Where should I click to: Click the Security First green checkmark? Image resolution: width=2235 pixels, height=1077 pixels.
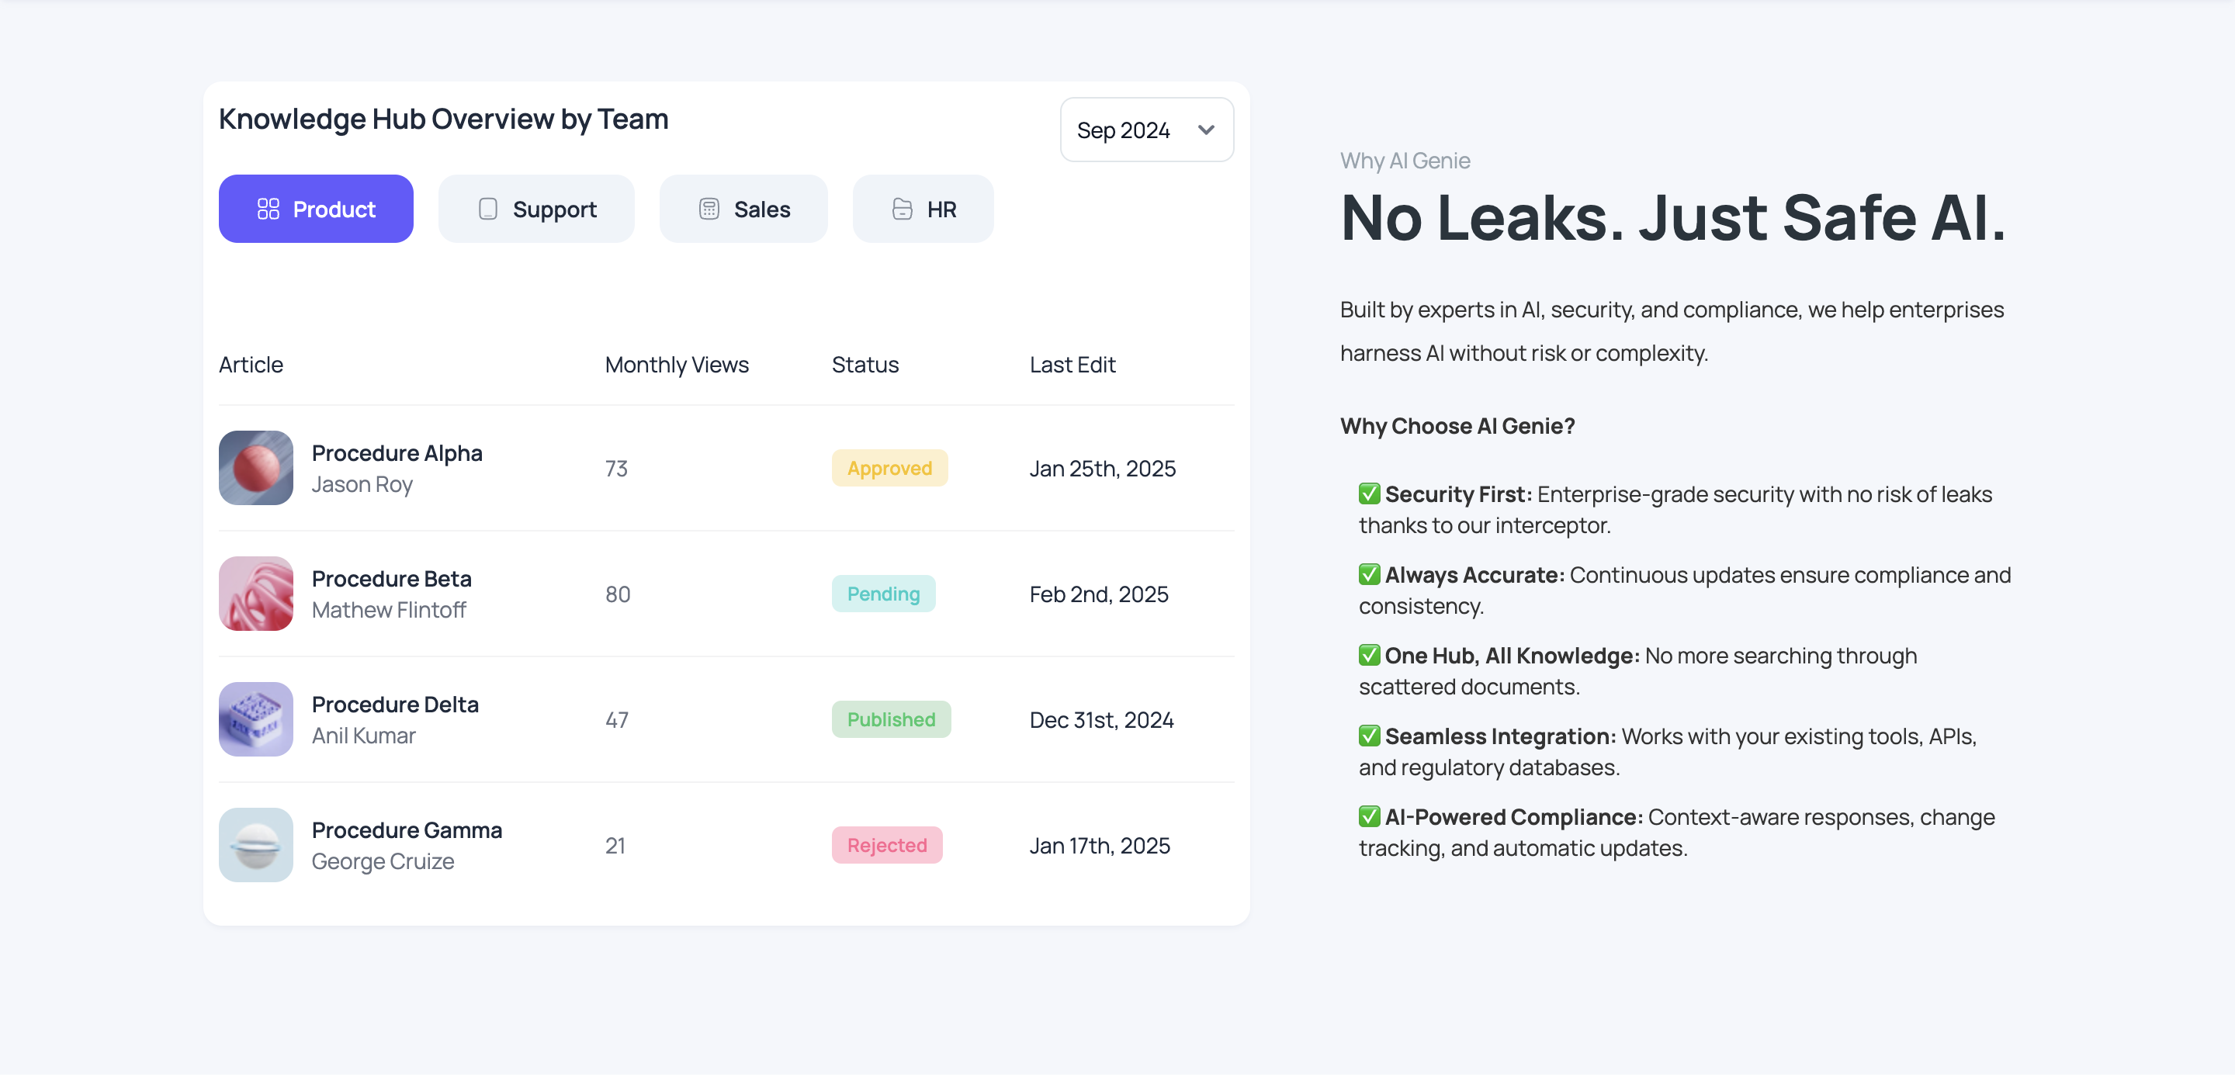coord(1369,493)
